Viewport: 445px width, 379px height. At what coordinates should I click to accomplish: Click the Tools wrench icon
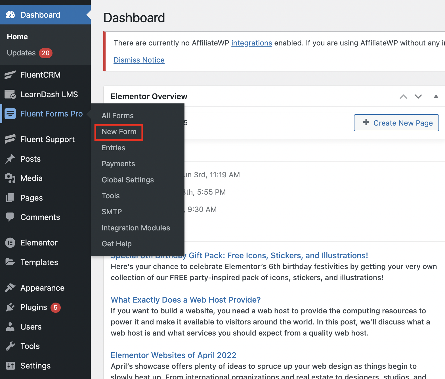click(10, 346)
